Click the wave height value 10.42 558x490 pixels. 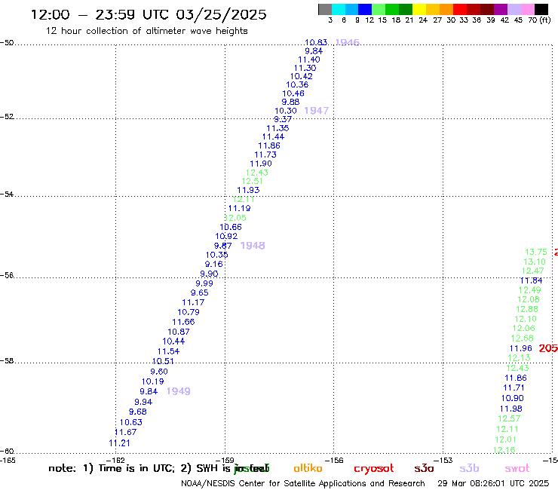[x=302, y=76]
